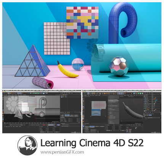Click the preview range bar below left timeline
This screenshot has width=164, height=158.
(16, 125)
